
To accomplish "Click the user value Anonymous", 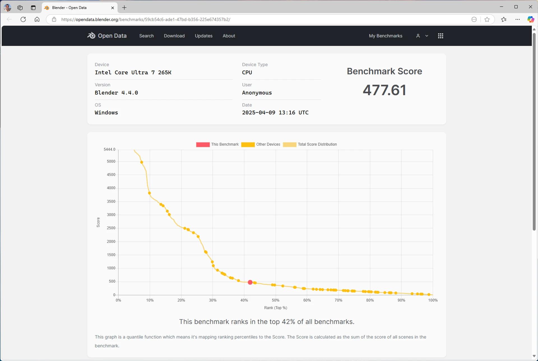I will (x=257, y=93).
